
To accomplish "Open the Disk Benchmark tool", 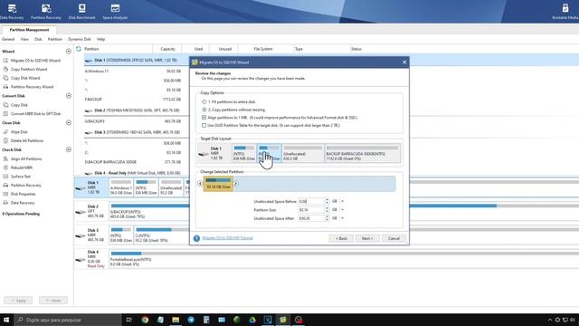I will pos(81,11).
